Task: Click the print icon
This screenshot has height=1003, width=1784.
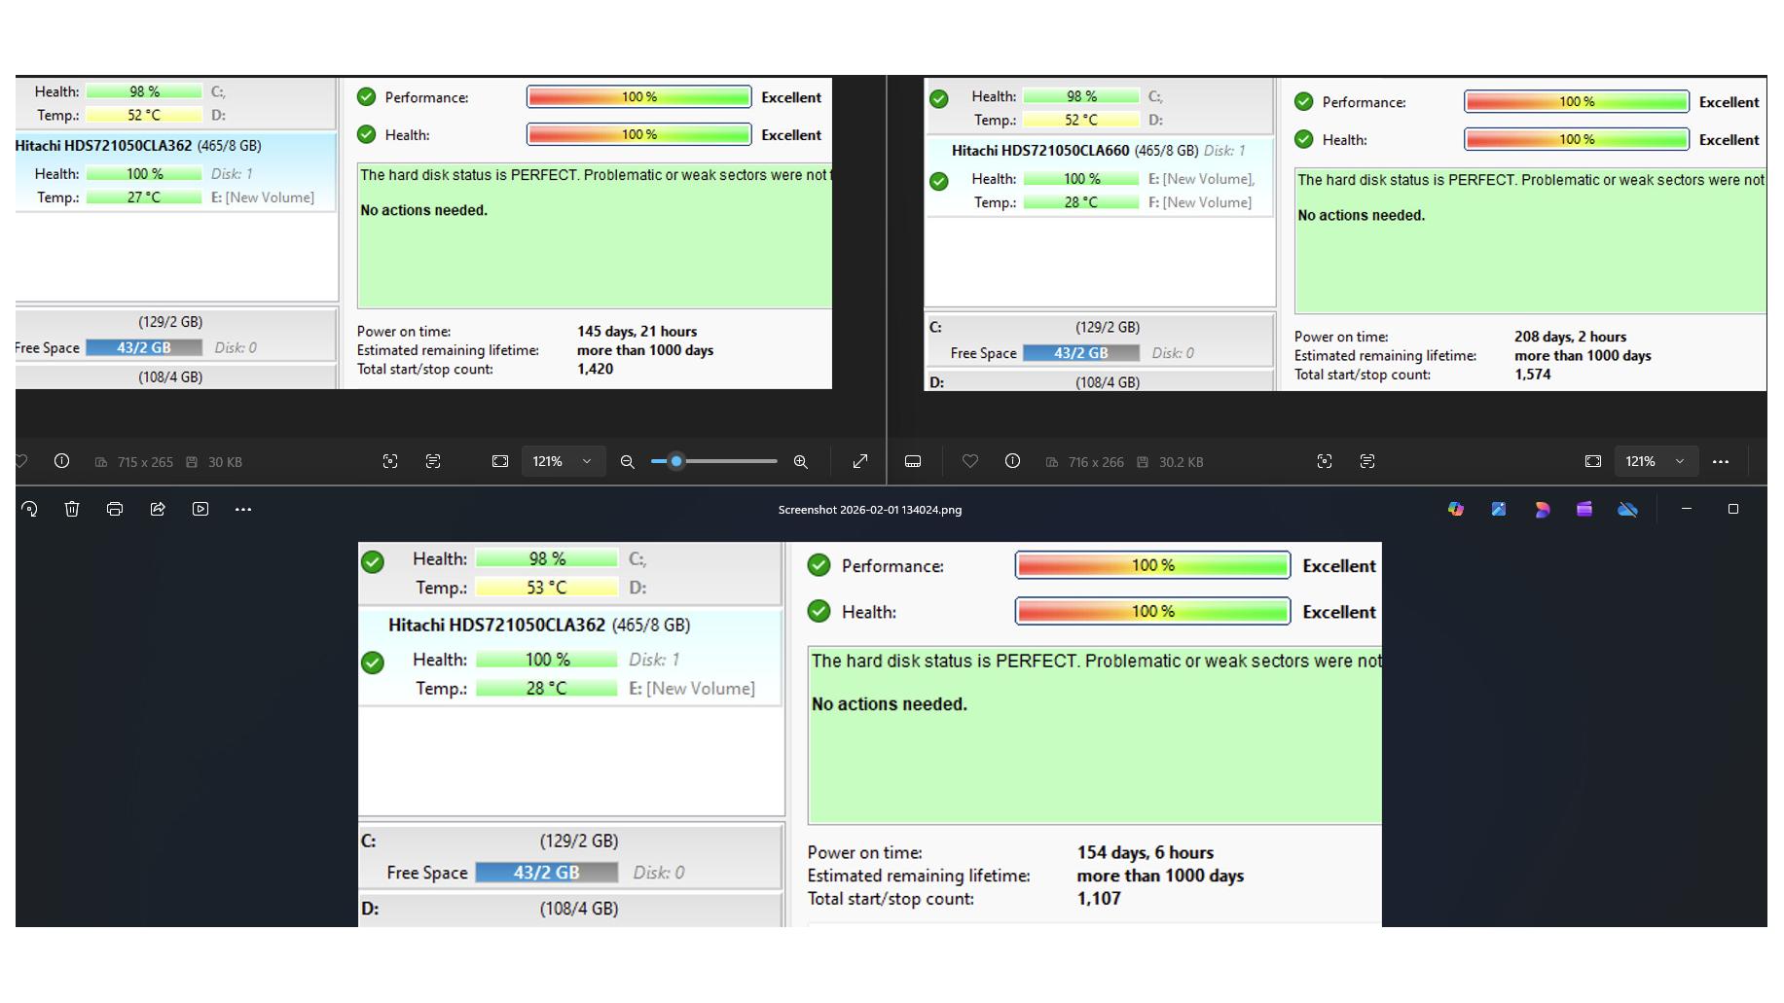Action: click(115, 509)
